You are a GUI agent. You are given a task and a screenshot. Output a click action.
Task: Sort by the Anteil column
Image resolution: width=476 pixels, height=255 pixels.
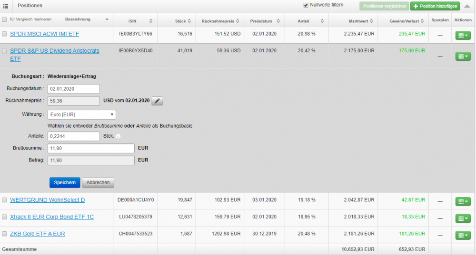pos(322,21)
